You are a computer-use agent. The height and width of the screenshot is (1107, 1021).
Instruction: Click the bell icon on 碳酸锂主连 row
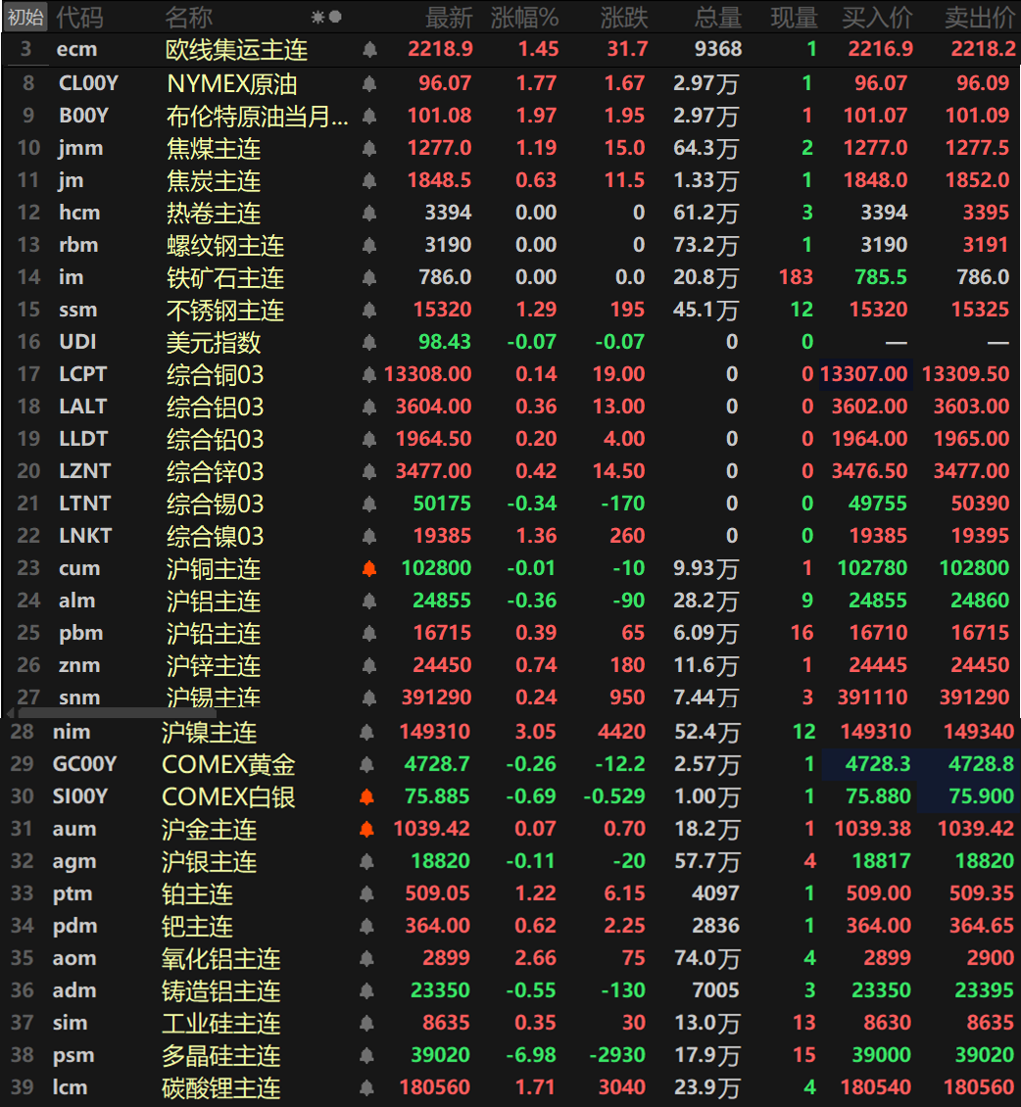pyautogui.click(x=366, y=1087)
